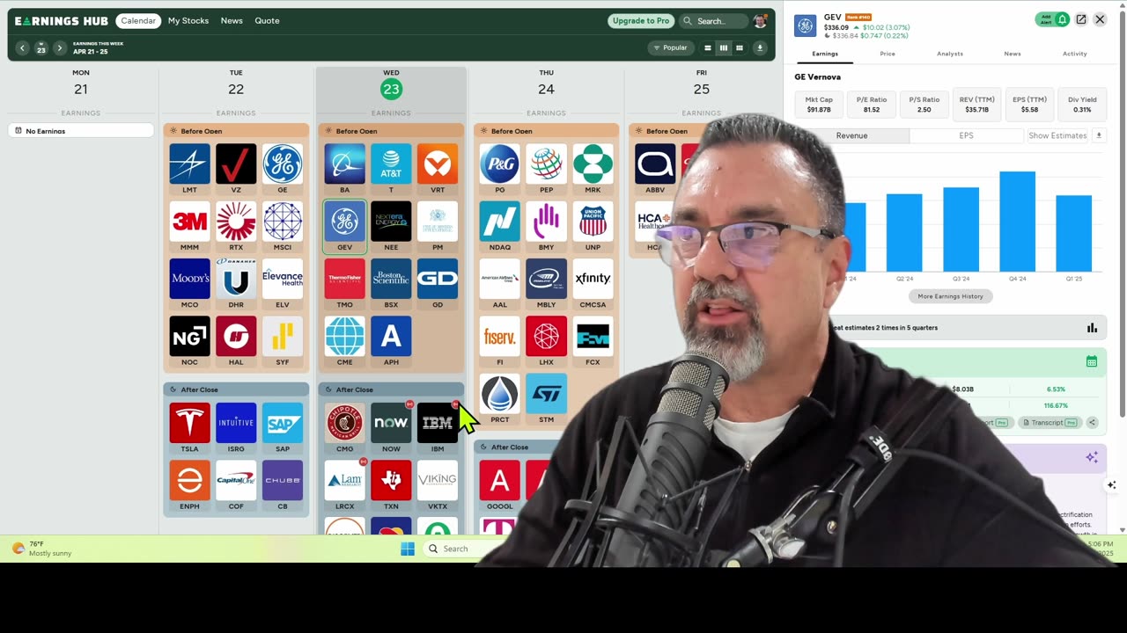Select the Verizon VZ tile
Viewport: 1127px width, 633px height.
click(x=236, y=169)
